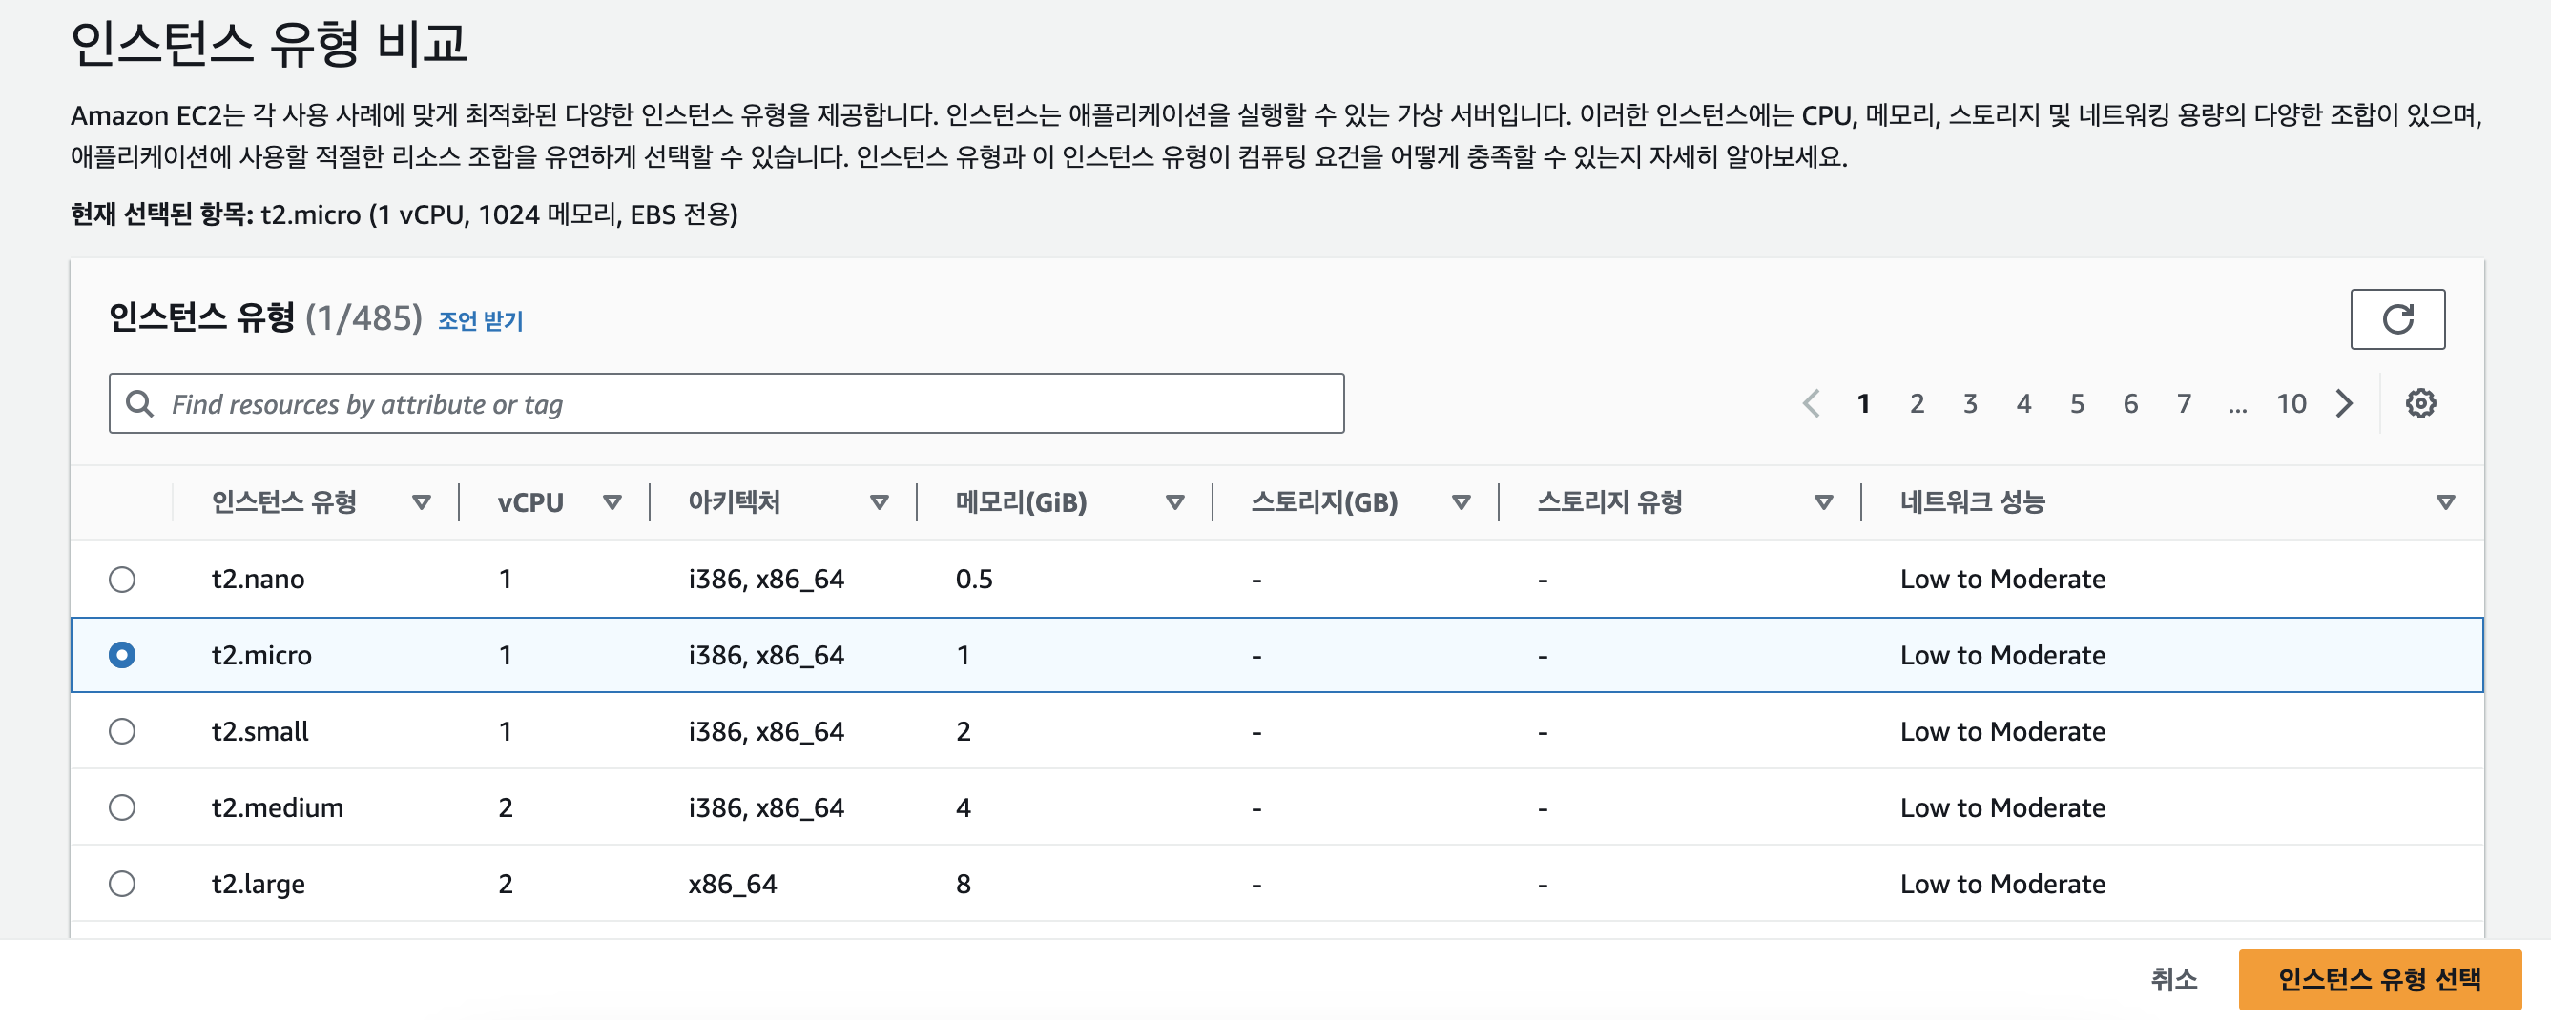Click the refresh instance types button
This screenshot has height=1020, width=2551.
[x=2396, y=319]
